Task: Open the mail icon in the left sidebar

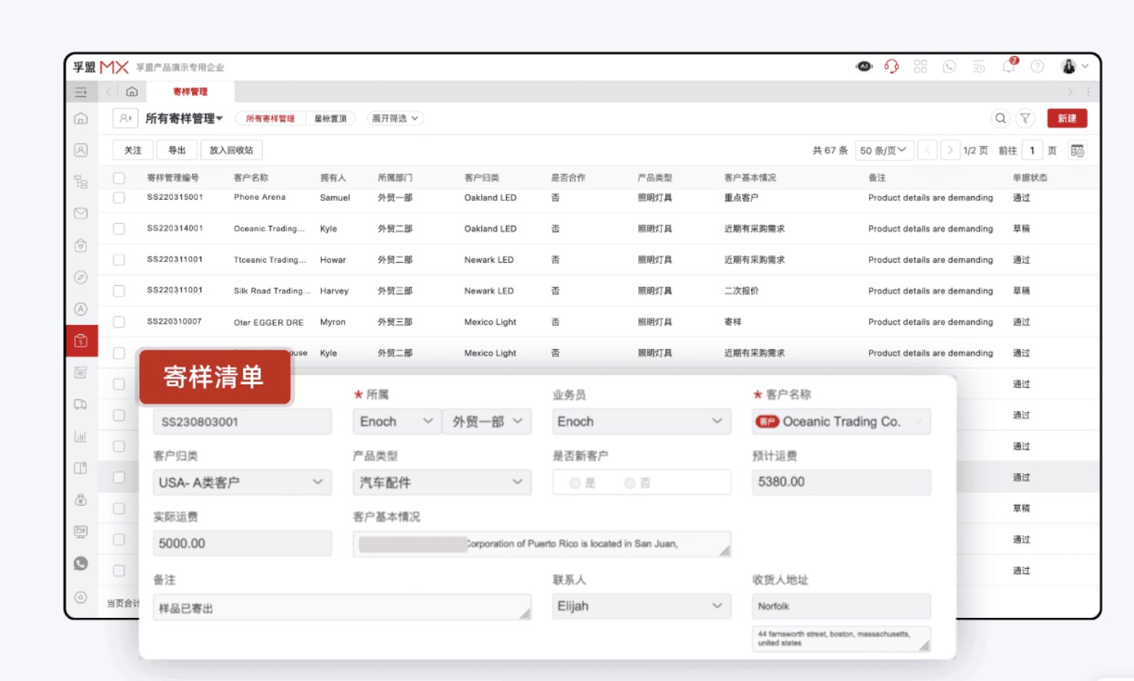Action: pos(81,214)
